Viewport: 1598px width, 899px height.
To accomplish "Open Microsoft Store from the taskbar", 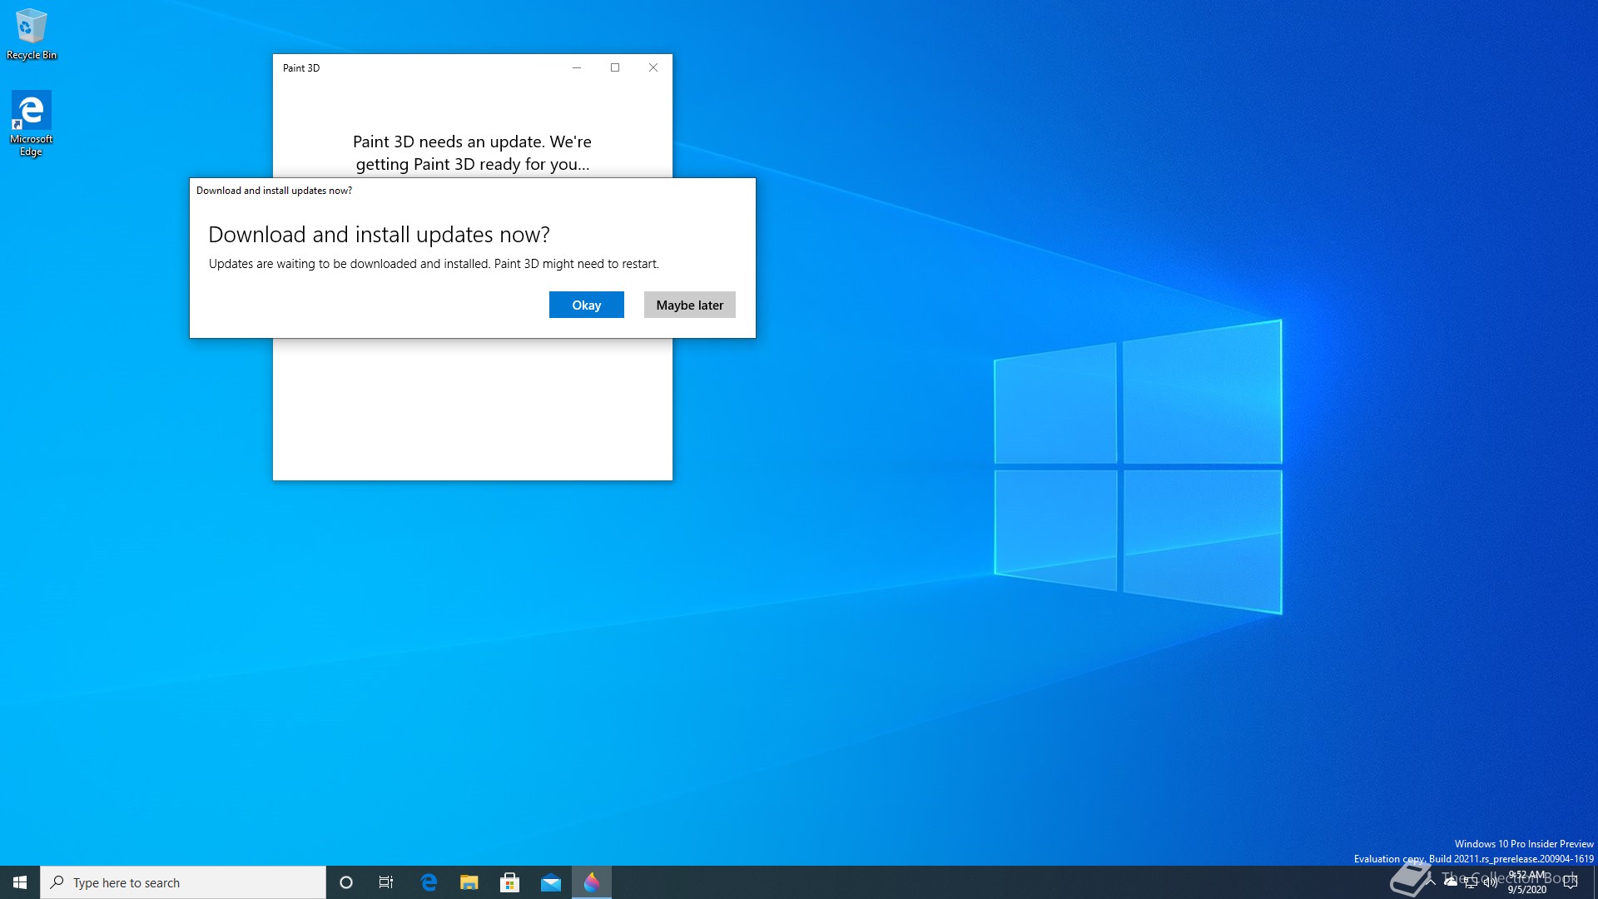I will coord(509,882).
